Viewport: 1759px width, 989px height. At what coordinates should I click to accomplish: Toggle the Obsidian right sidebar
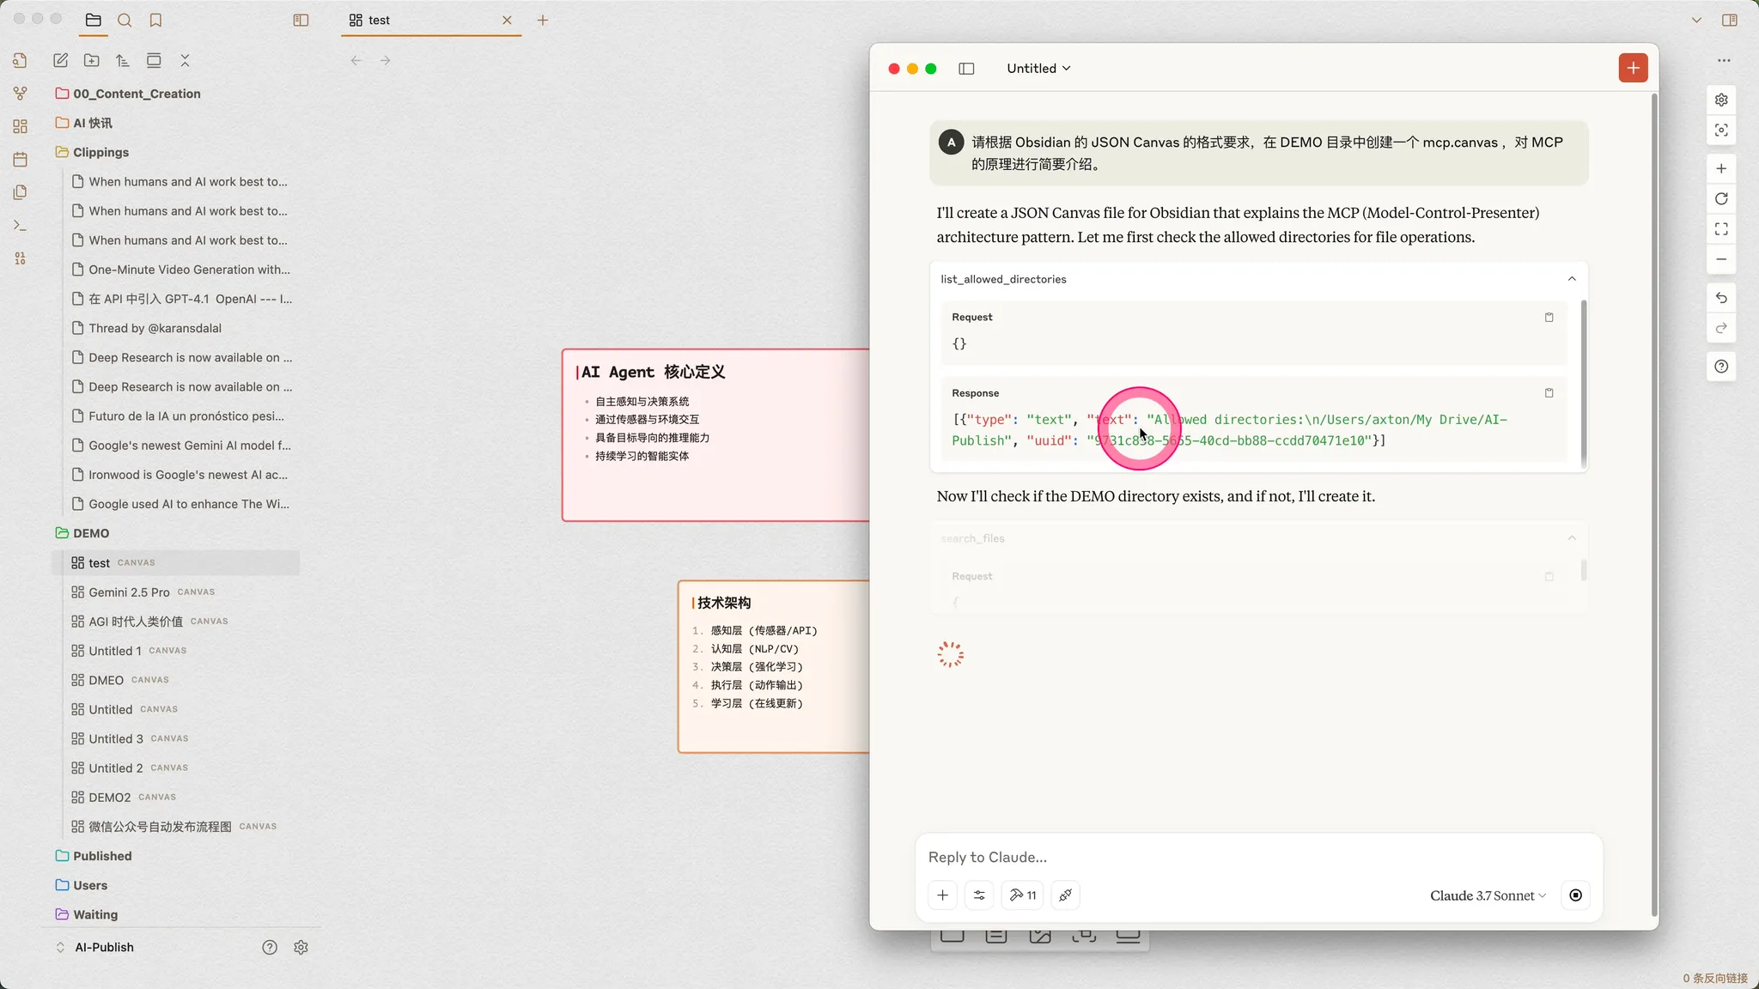click(1730, 20)
